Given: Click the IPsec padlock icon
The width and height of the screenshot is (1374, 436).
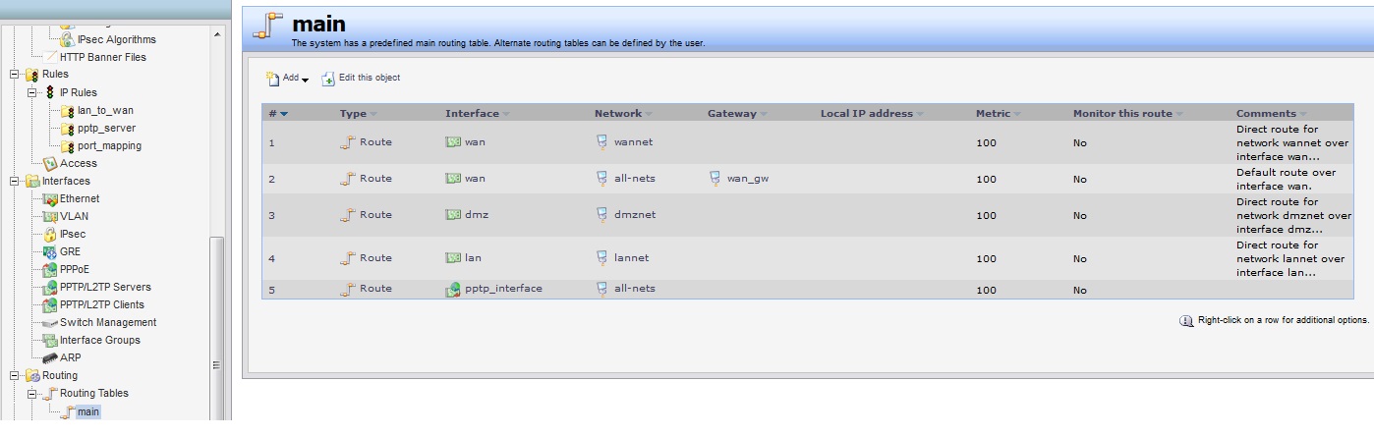Looking at the screenshot, I should point(50,234).
